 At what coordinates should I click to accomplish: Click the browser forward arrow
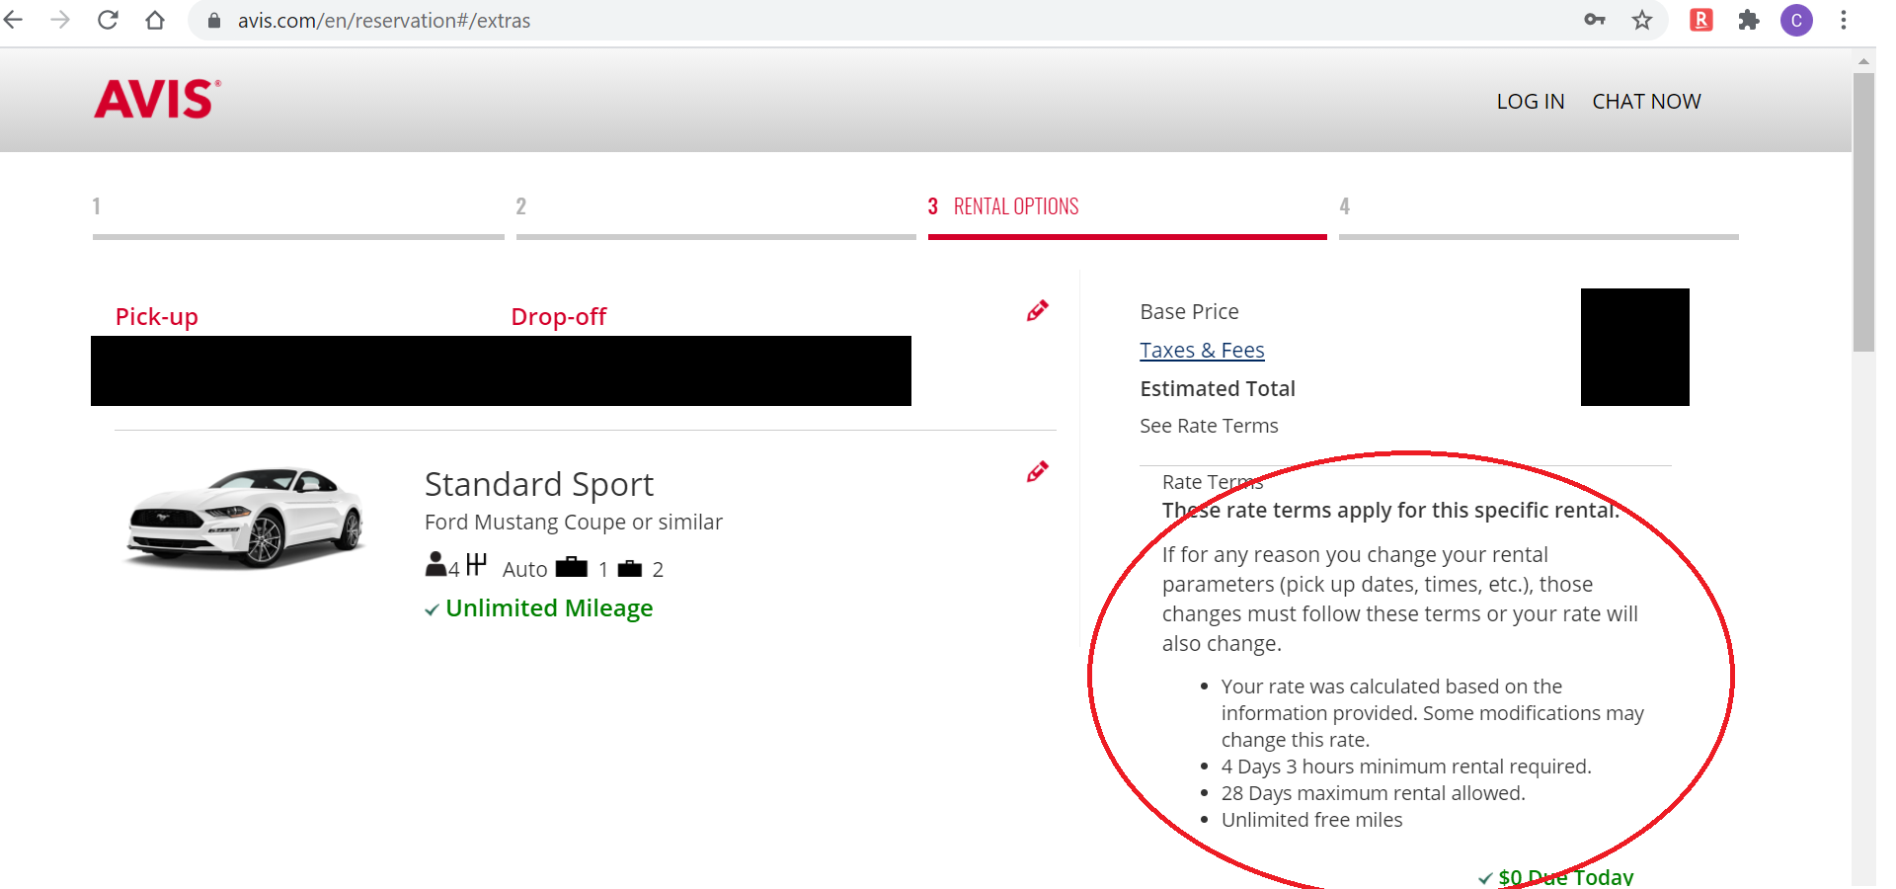click(60, 20)
